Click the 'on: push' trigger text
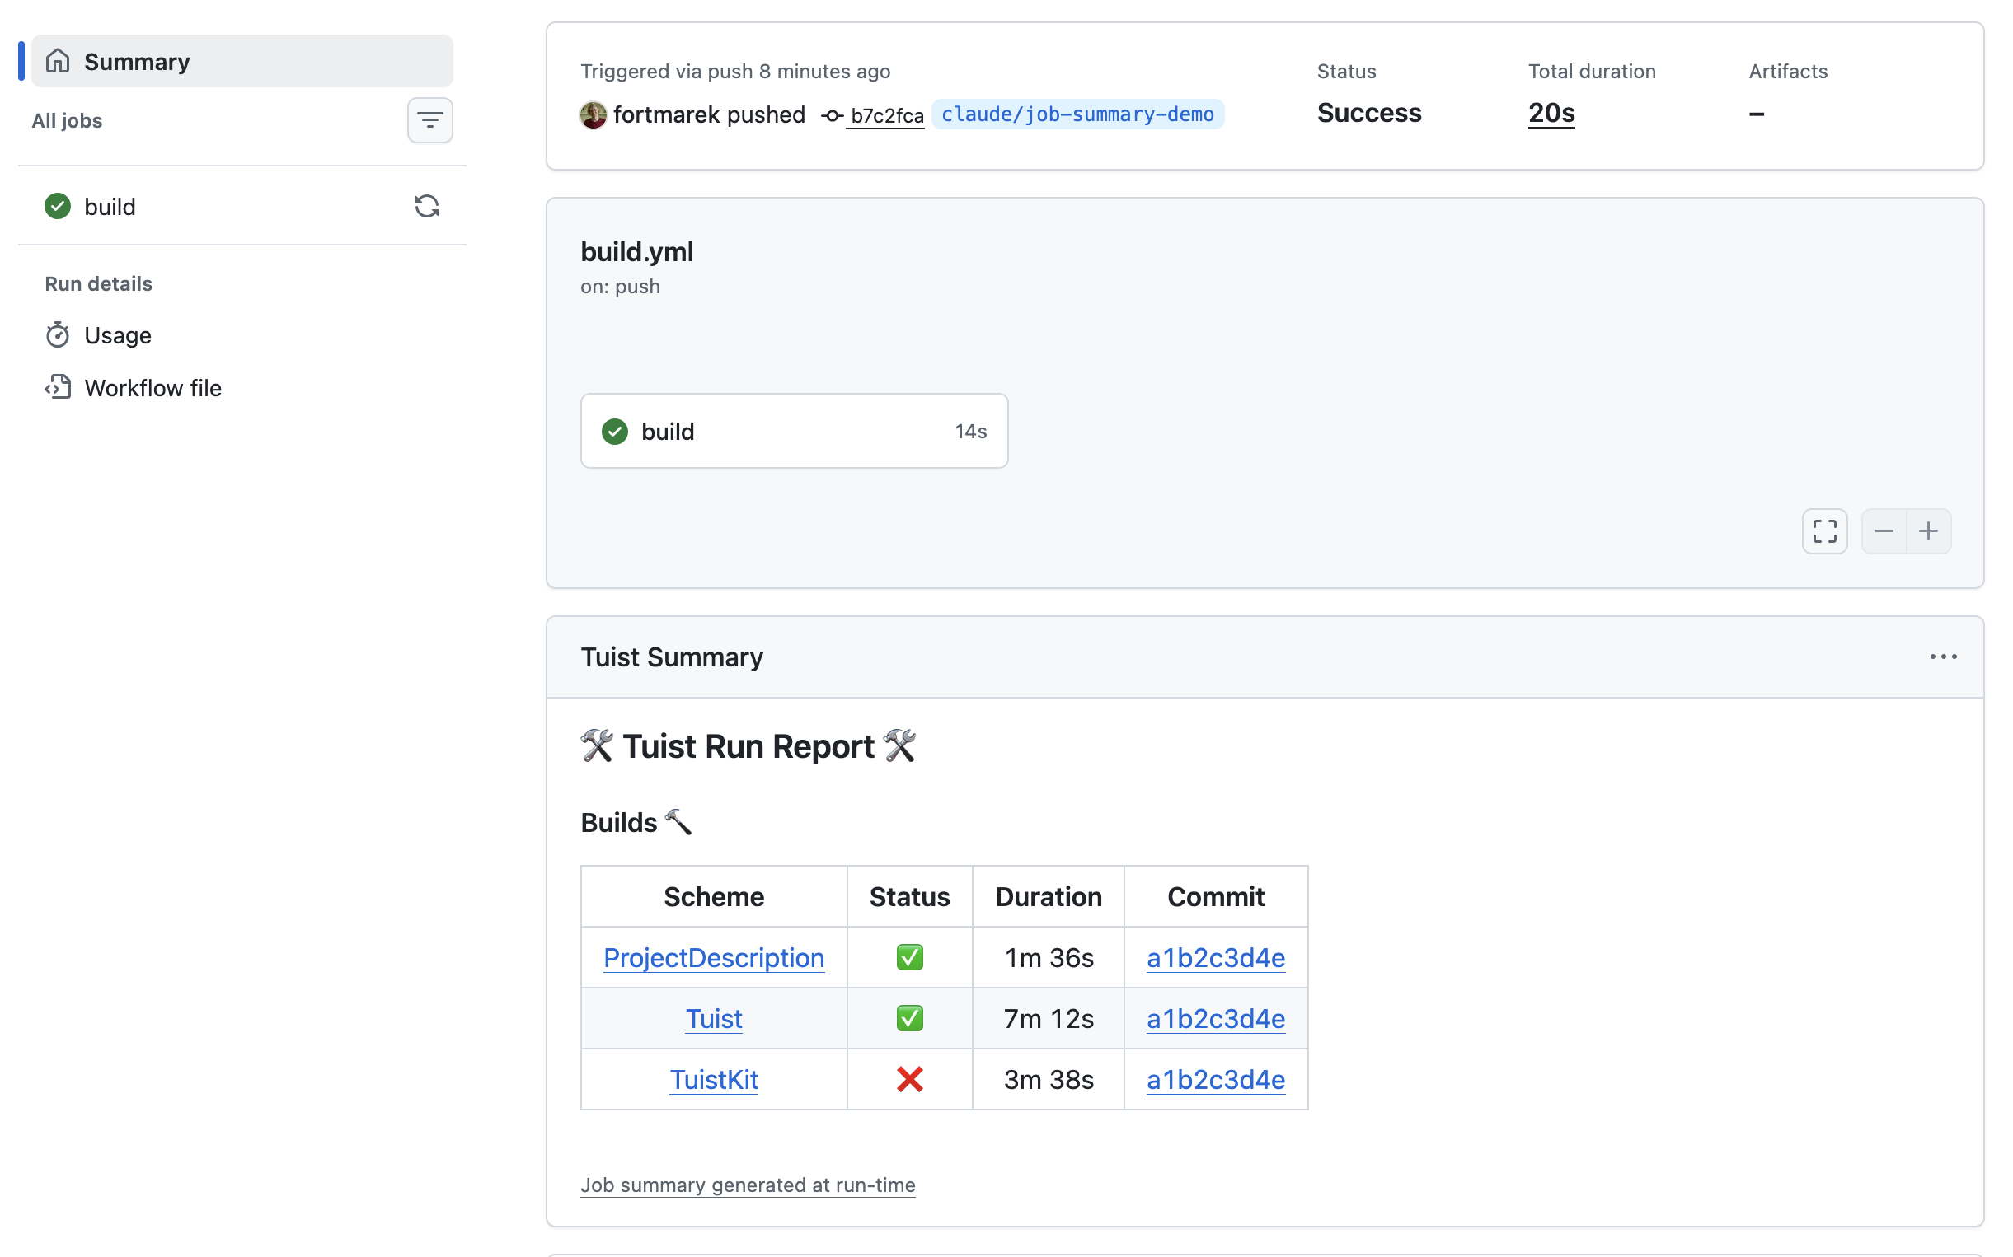This screenshot has width=2013, height=1257. tap(621, 286)
